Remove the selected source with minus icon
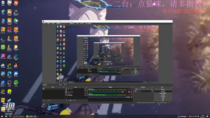 (x=69, y=100)
